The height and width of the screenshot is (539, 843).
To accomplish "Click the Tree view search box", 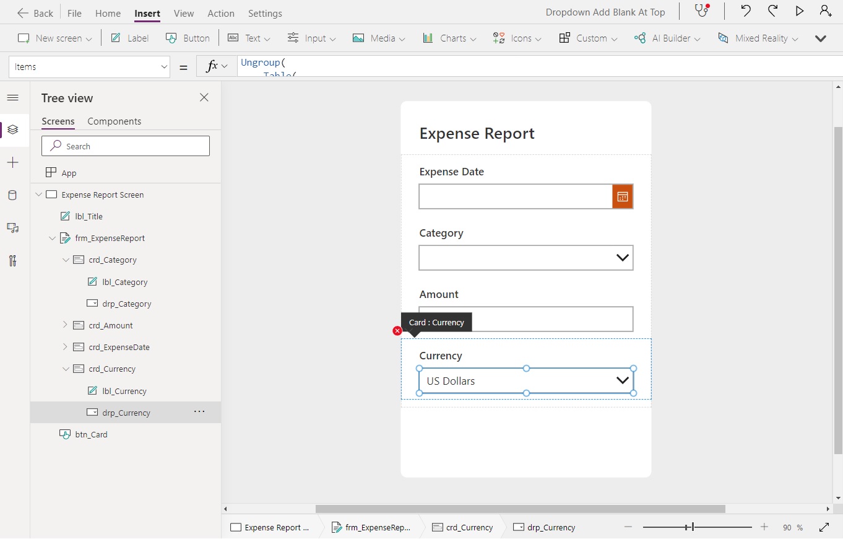I will 126,146.
